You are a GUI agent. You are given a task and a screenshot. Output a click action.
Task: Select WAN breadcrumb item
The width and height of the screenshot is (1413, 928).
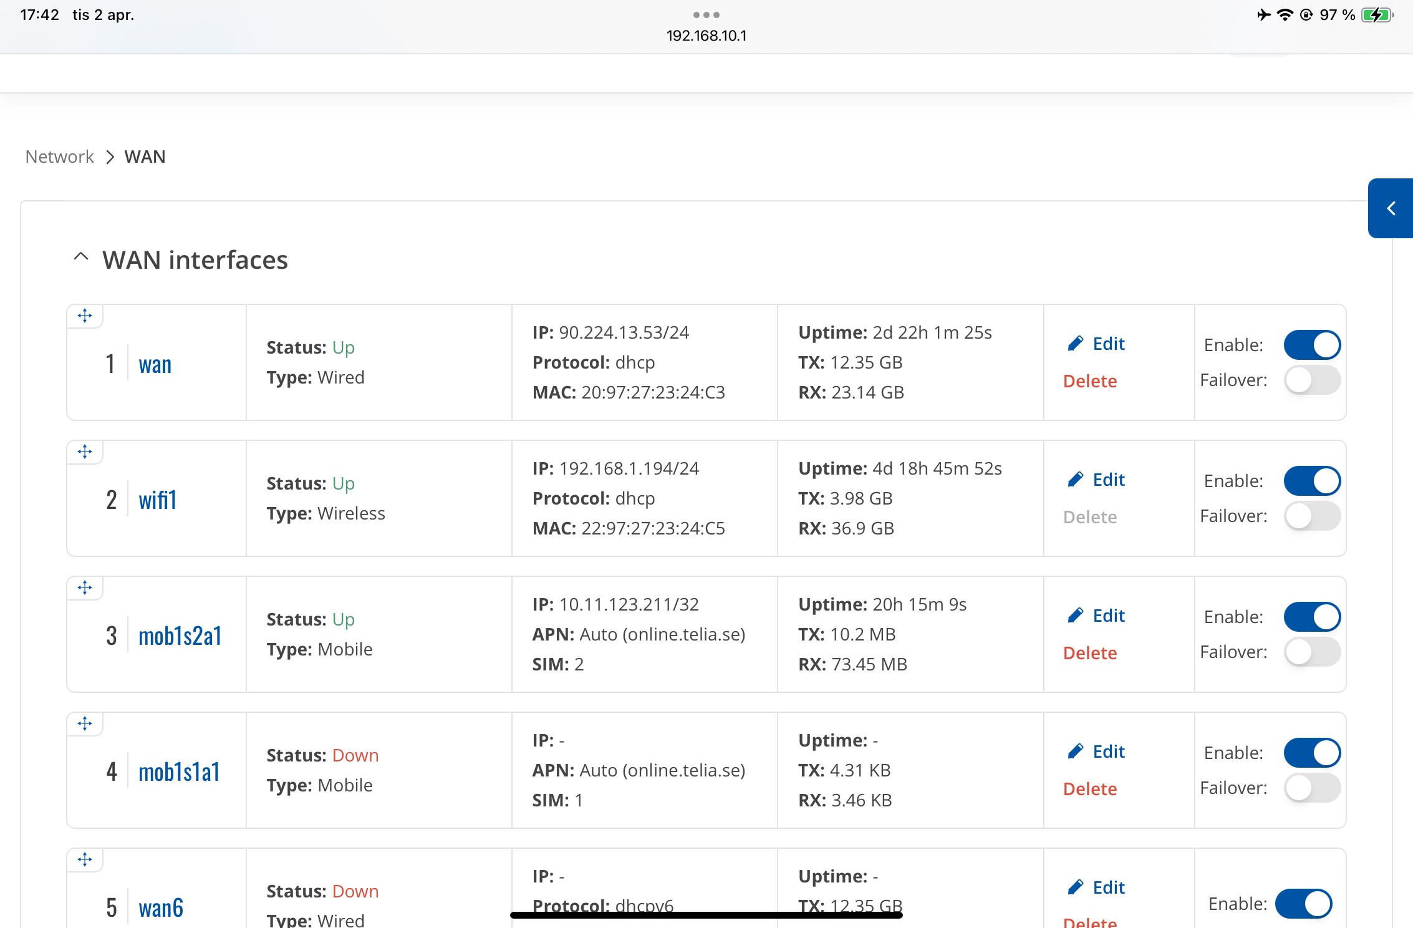tap(145, 157)
